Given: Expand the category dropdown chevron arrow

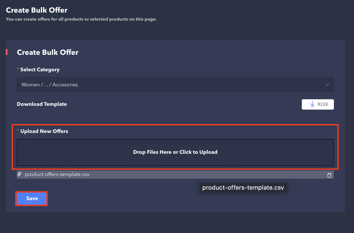Looking at the screenshot, I should click(327, 85).
